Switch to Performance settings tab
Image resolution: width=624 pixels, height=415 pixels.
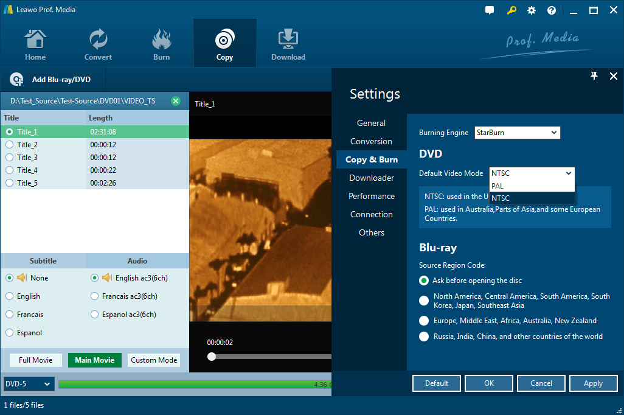tap(371, 196)
